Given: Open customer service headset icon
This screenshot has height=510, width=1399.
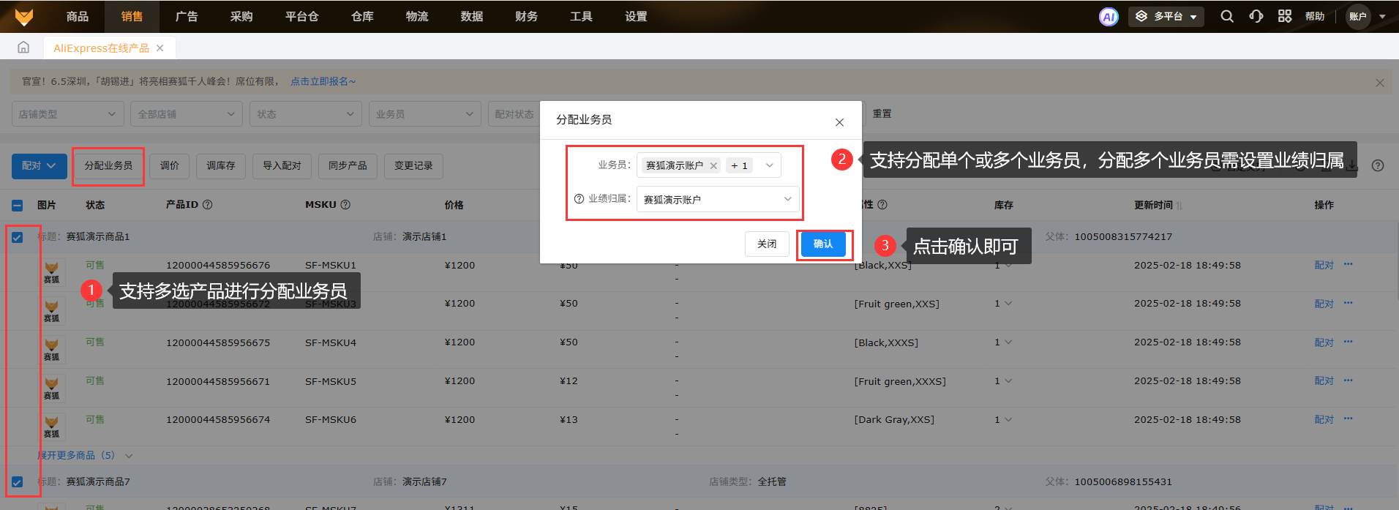Looking at the screenshot, I should (x=1256, y=16).
